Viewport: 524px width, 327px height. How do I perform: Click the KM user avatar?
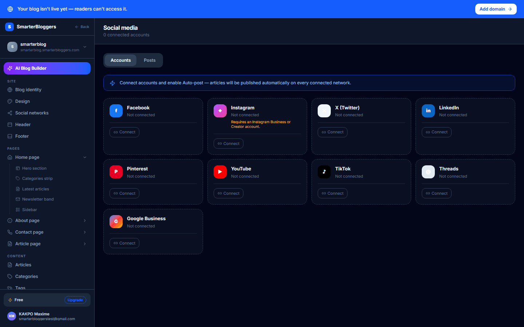pos(12,316)
